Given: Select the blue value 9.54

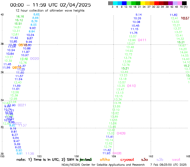Looking at the screenshot, I should [16, 138].
